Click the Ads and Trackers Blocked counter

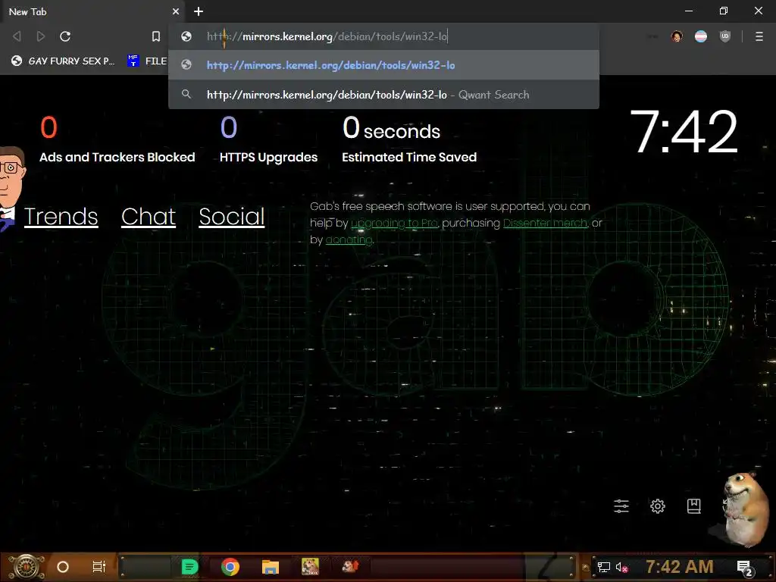[x=117, y=139]
